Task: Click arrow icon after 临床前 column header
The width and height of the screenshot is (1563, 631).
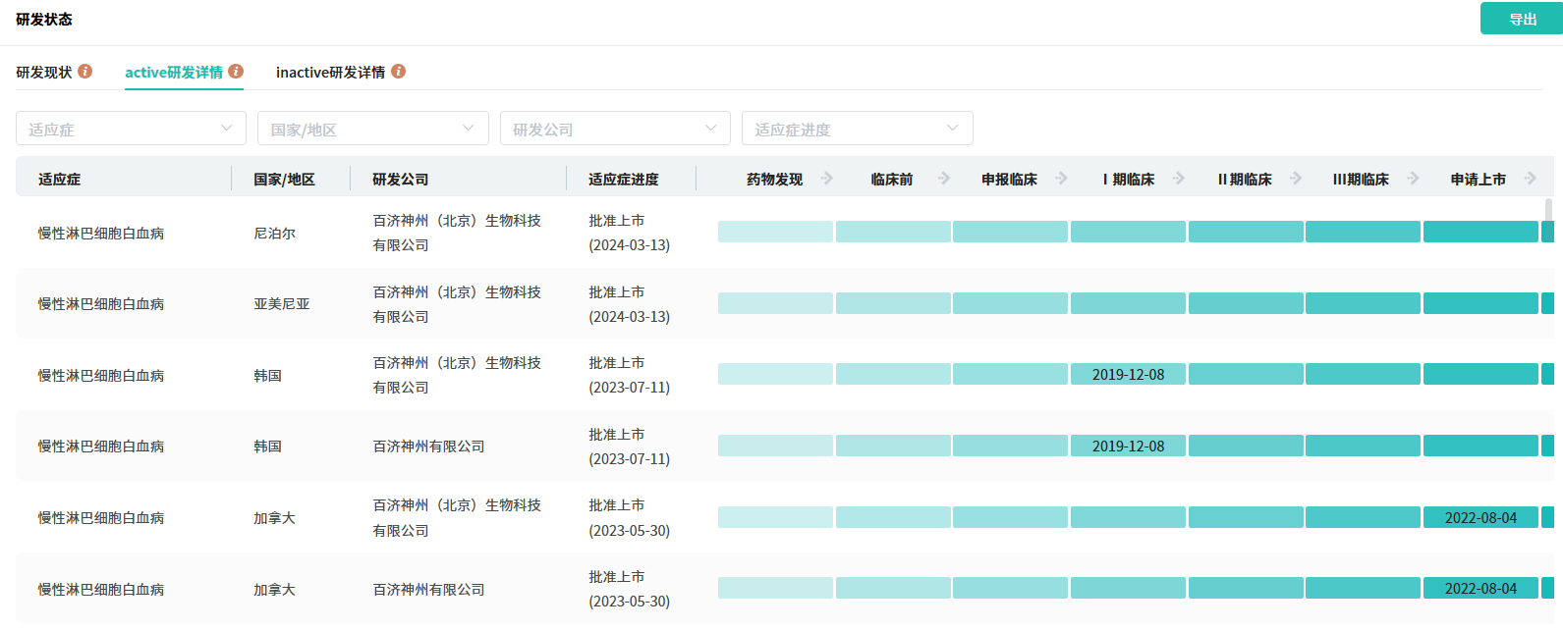Action: (x=944, y=179)
